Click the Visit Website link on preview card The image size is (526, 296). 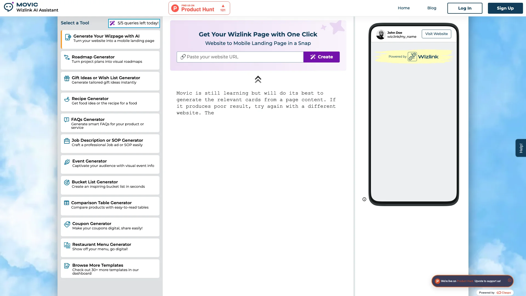point(437,34)
